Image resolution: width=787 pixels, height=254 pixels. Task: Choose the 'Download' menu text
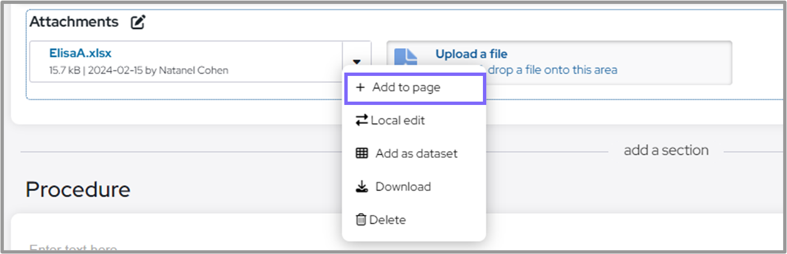[402, 186]
